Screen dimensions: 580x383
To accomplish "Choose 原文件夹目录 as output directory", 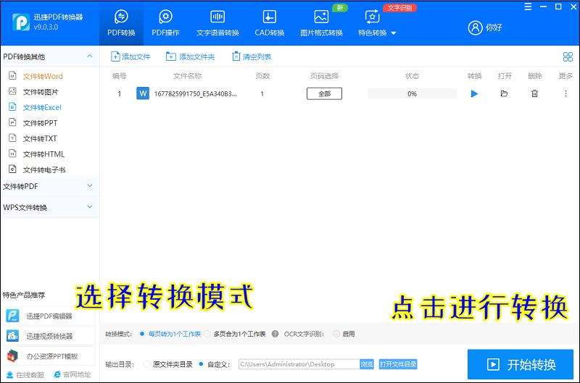I will click(146, 364).
